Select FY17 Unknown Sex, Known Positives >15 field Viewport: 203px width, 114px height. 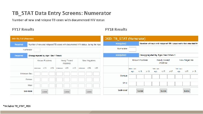coord(52,74)
